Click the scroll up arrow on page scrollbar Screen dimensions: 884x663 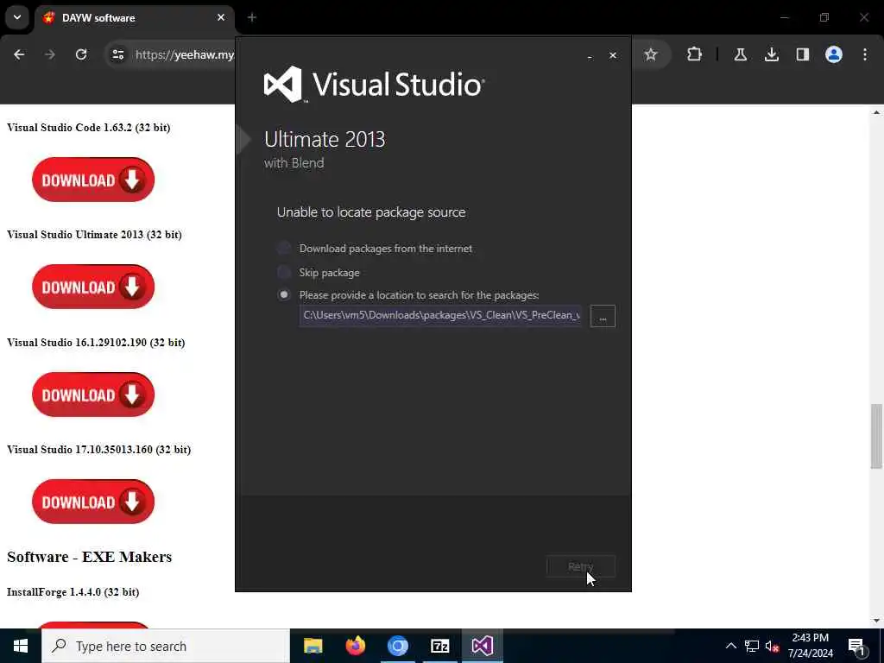click(x=876, y=112)
